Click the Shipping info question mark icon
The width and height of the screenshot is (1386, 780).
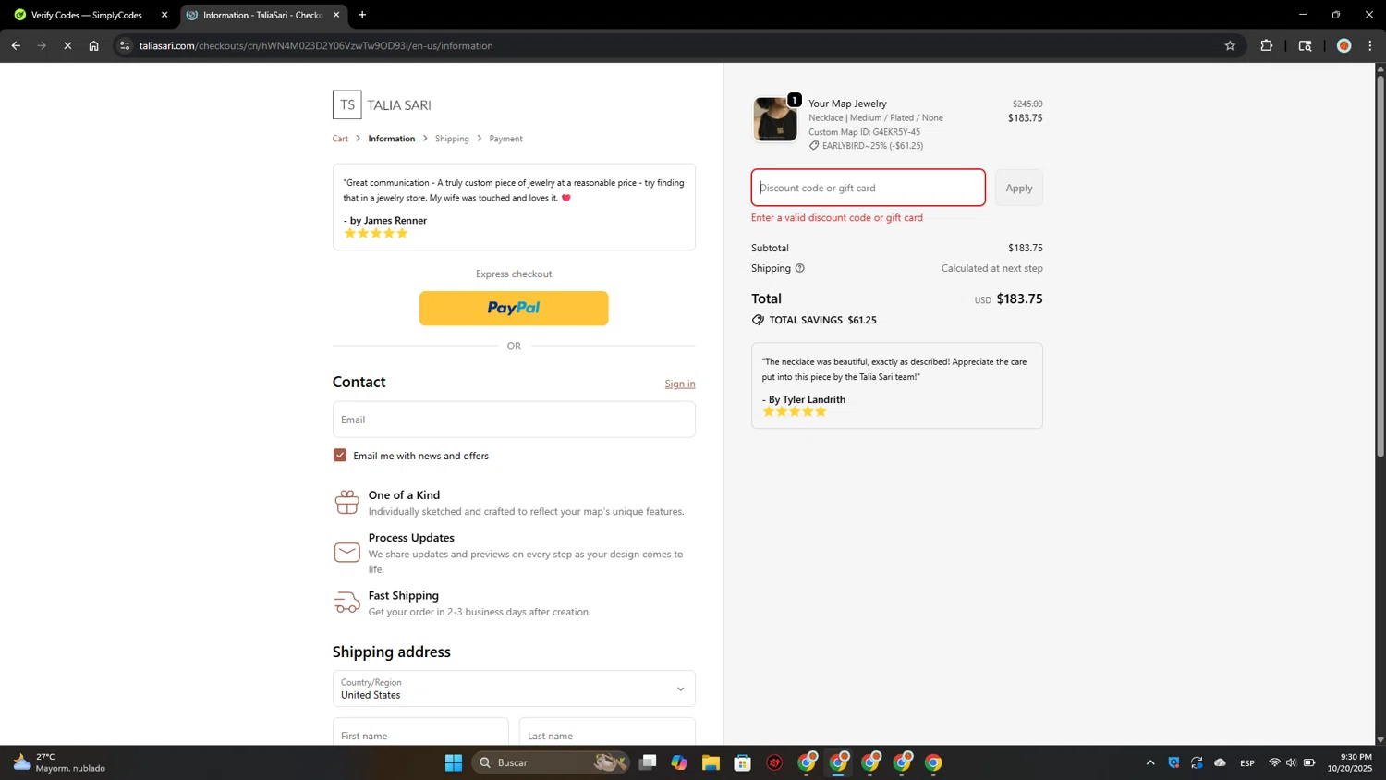pyautogui.click(x=800, y=268)
